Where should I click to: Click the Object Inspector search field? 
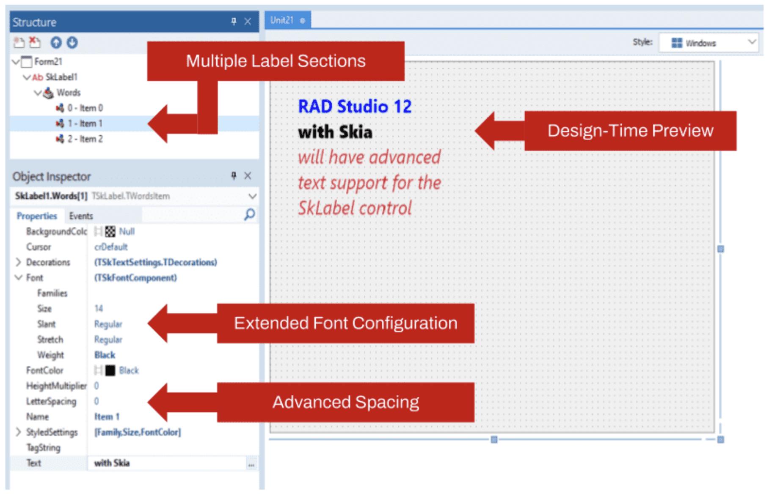pyautogui.click(x=193, y=215)
